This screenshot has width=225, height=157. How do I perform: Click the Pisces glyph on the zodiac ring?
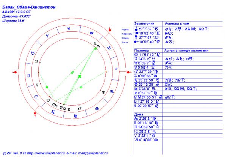coord(69,29)
